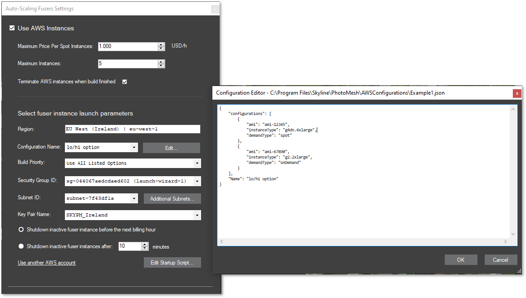Click the Use another AWS account link
This screenshot has width=526, height=298.
(x=47, y=263)
